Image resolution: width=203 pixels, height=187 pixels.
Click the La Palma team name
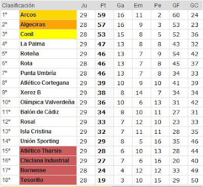coord(32,44)
